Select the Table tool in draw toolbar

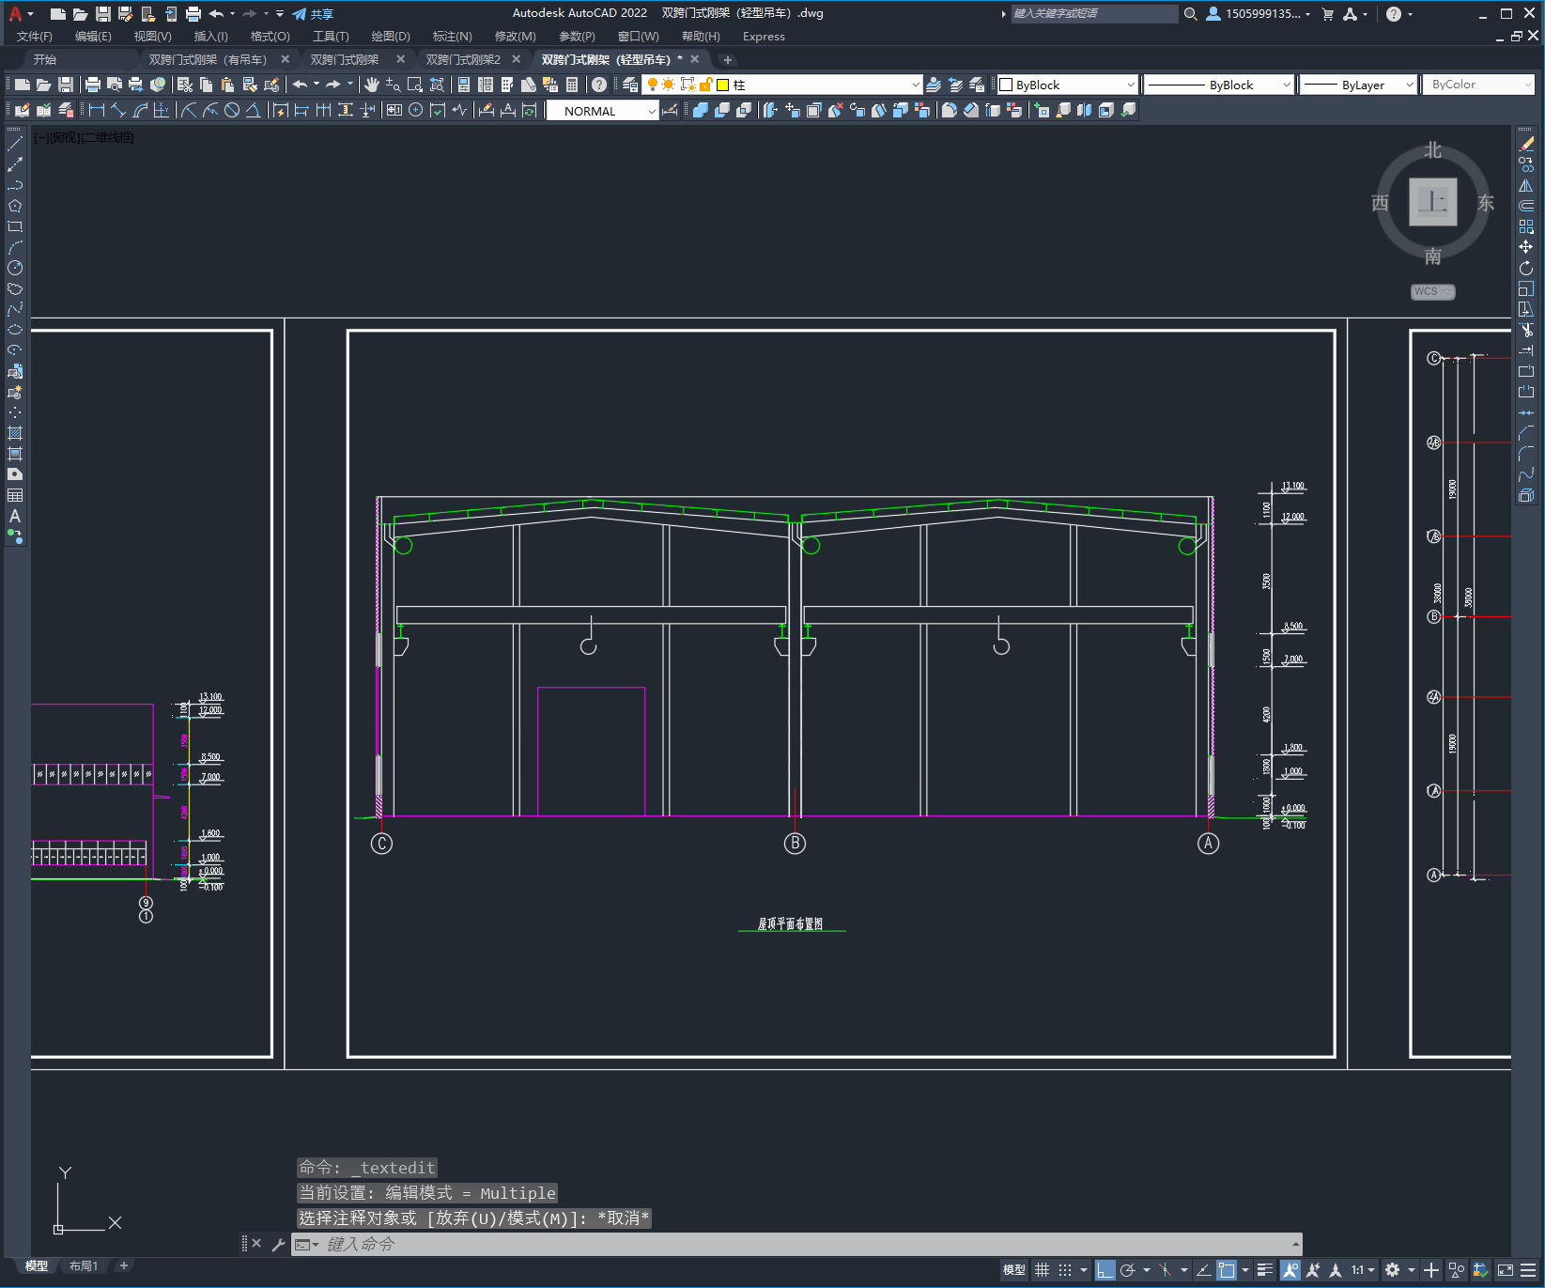pos(15,495)
